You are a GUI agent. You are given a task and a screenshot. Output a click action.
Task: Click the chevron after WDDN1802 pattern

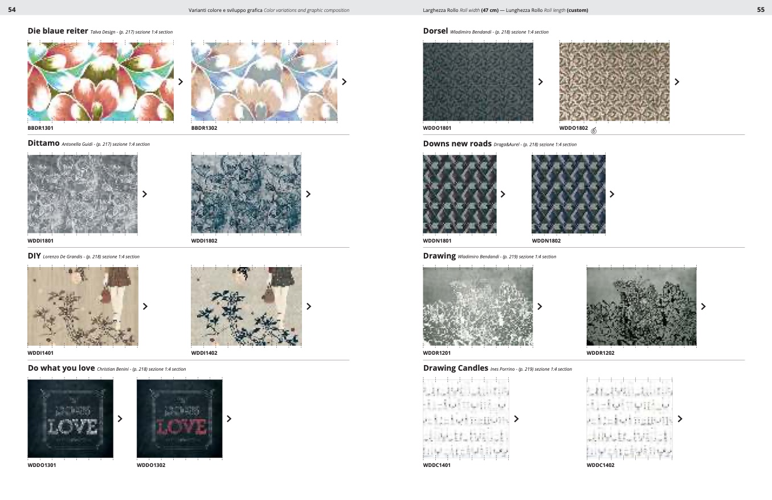point(612,194)
